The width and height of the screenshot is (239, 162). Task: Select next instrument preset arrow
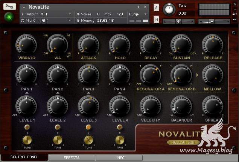145,7
